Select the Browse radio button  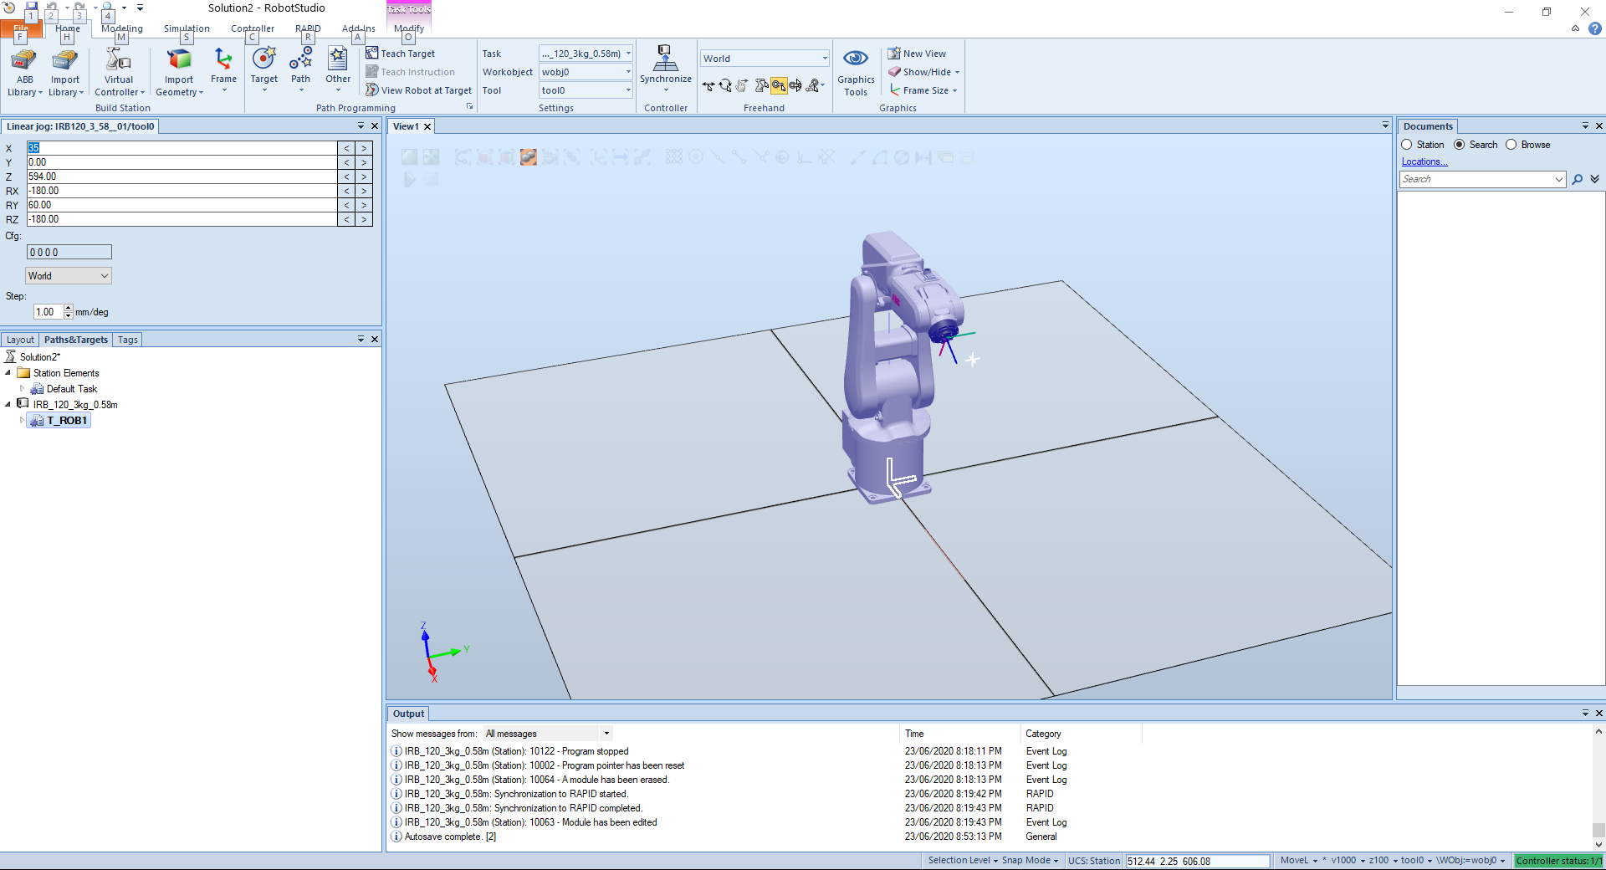(1511, 145)
